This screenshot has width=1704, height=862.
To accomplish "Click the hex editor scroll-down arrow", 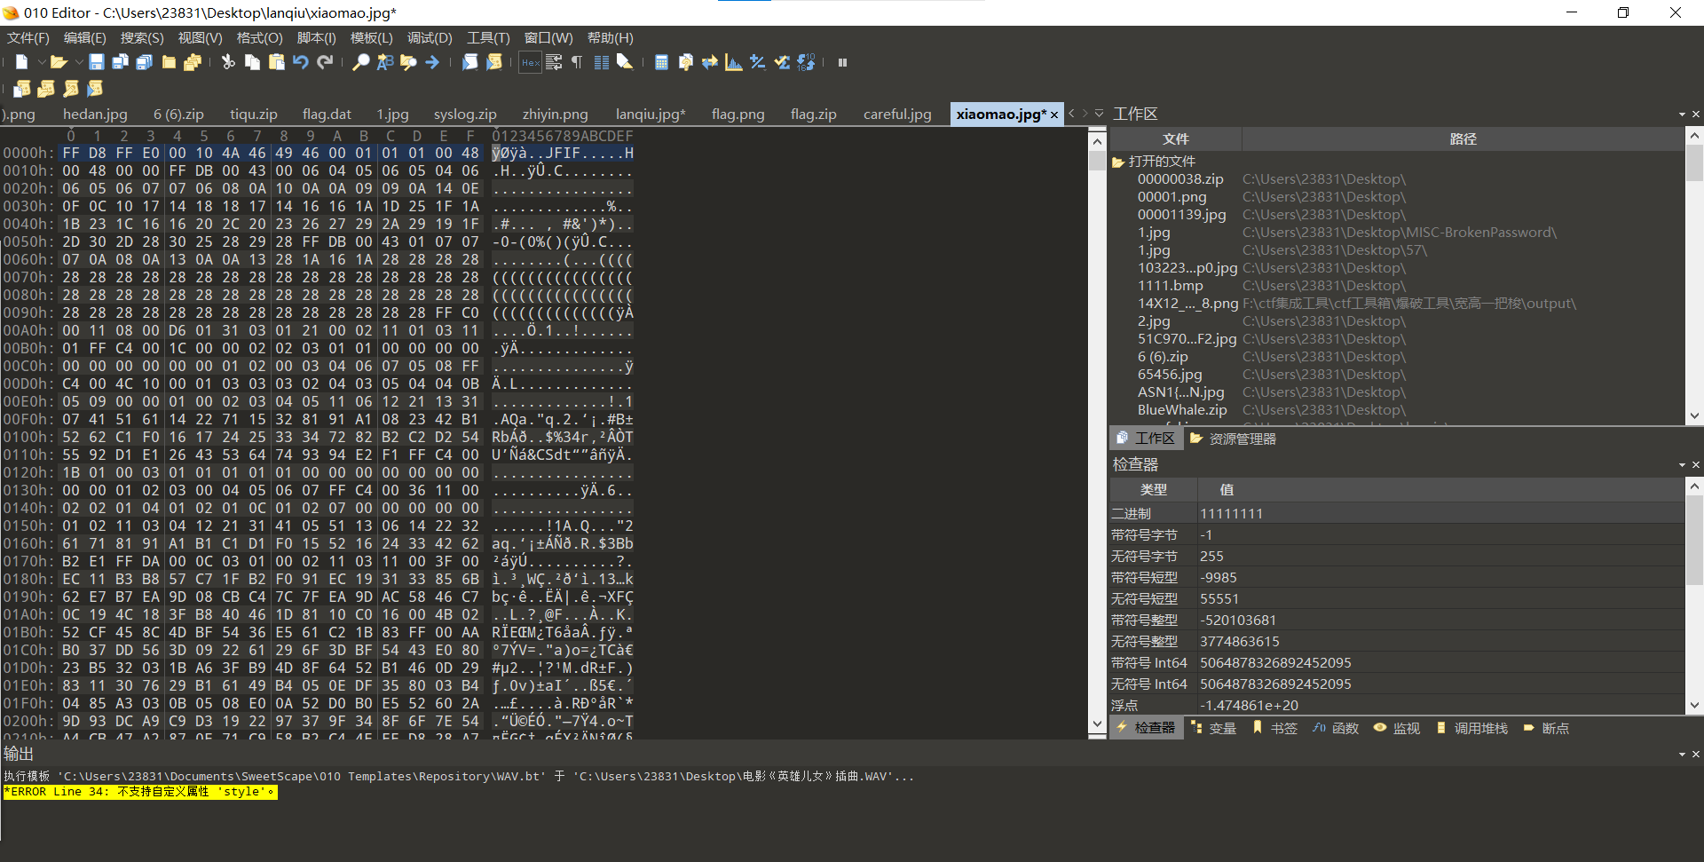I will [x=1098, y=724].
